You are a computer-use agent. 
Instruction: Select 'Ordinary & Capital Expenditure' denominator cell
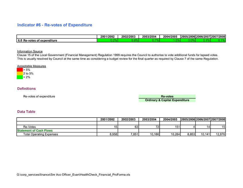pos(167,100)
